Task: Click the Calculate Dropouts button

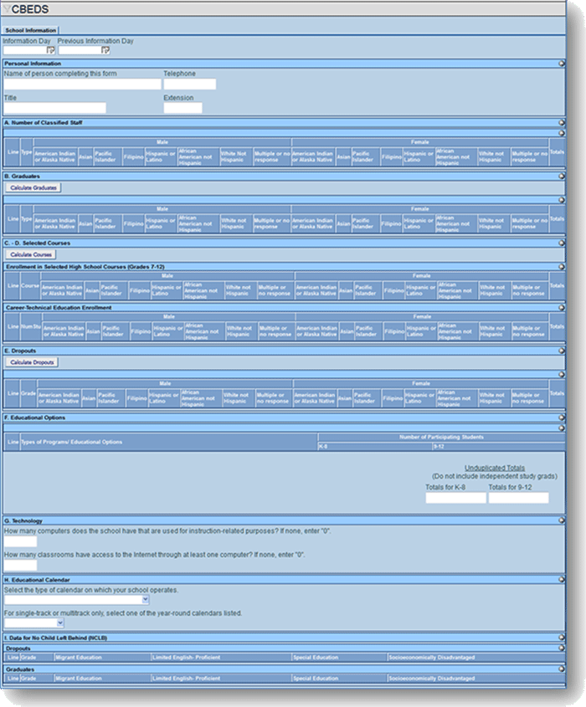Action: pyautogui.click(x=32, y=362)
